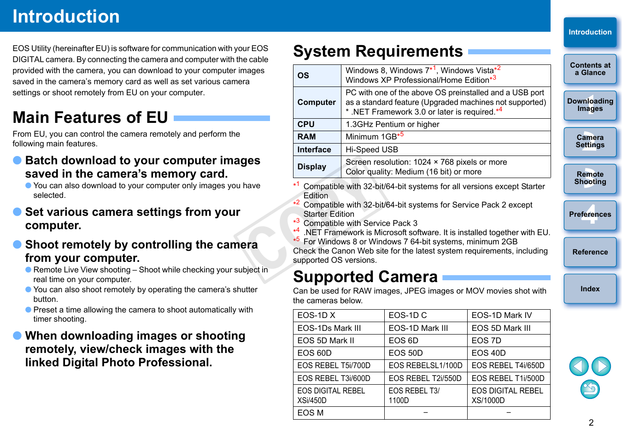Select the Supported Camera heading
622x439 pixels.
click(365, 277)
